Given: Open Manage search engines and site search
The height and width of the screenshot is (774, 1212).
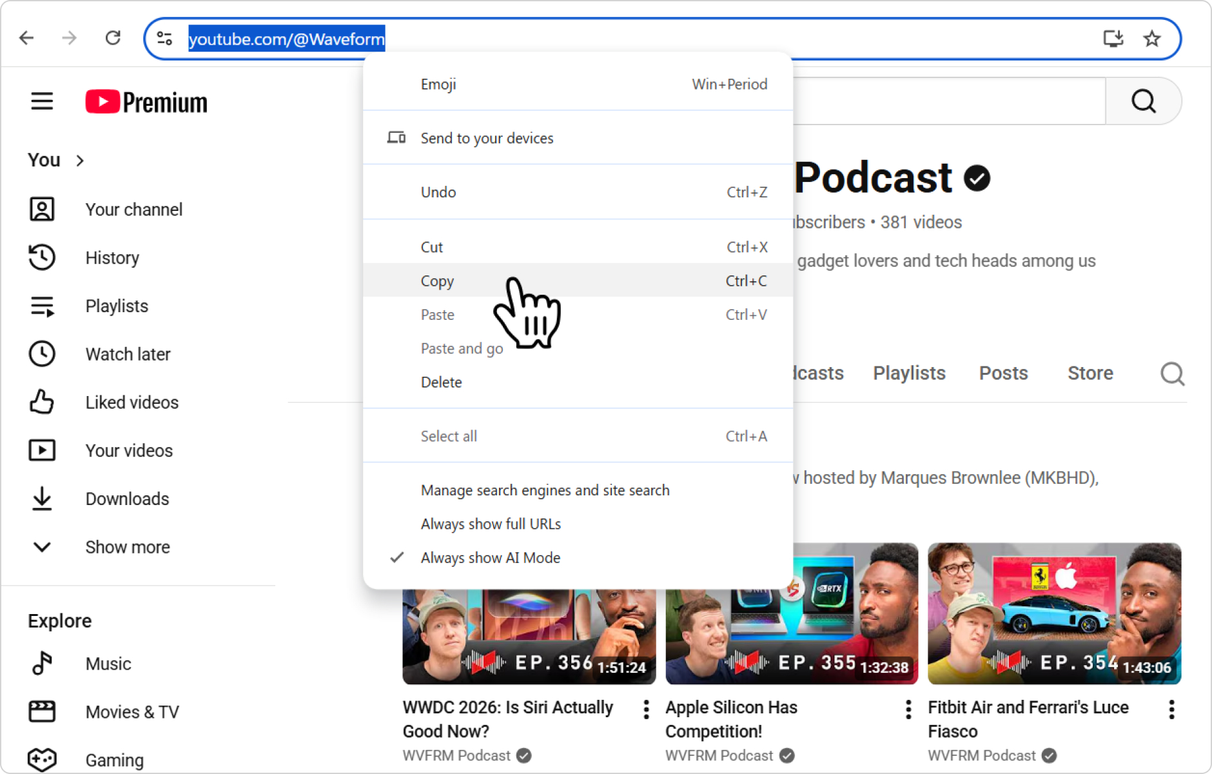Looking at the screenshot, I should [578, 490].
